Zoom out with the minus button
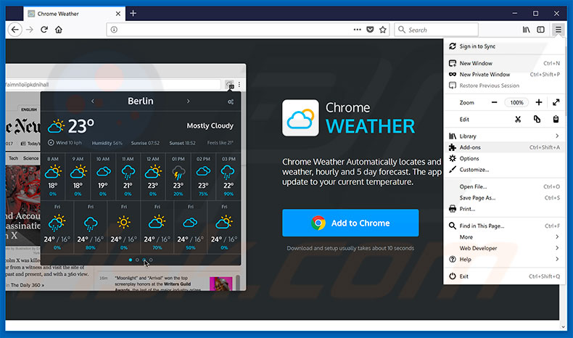 (x=494, y=102)
